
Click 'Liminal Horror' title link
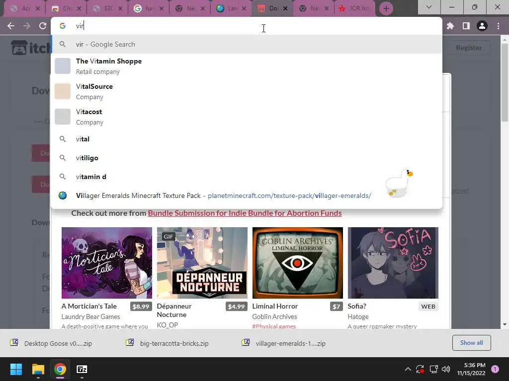tap(275, 306)
